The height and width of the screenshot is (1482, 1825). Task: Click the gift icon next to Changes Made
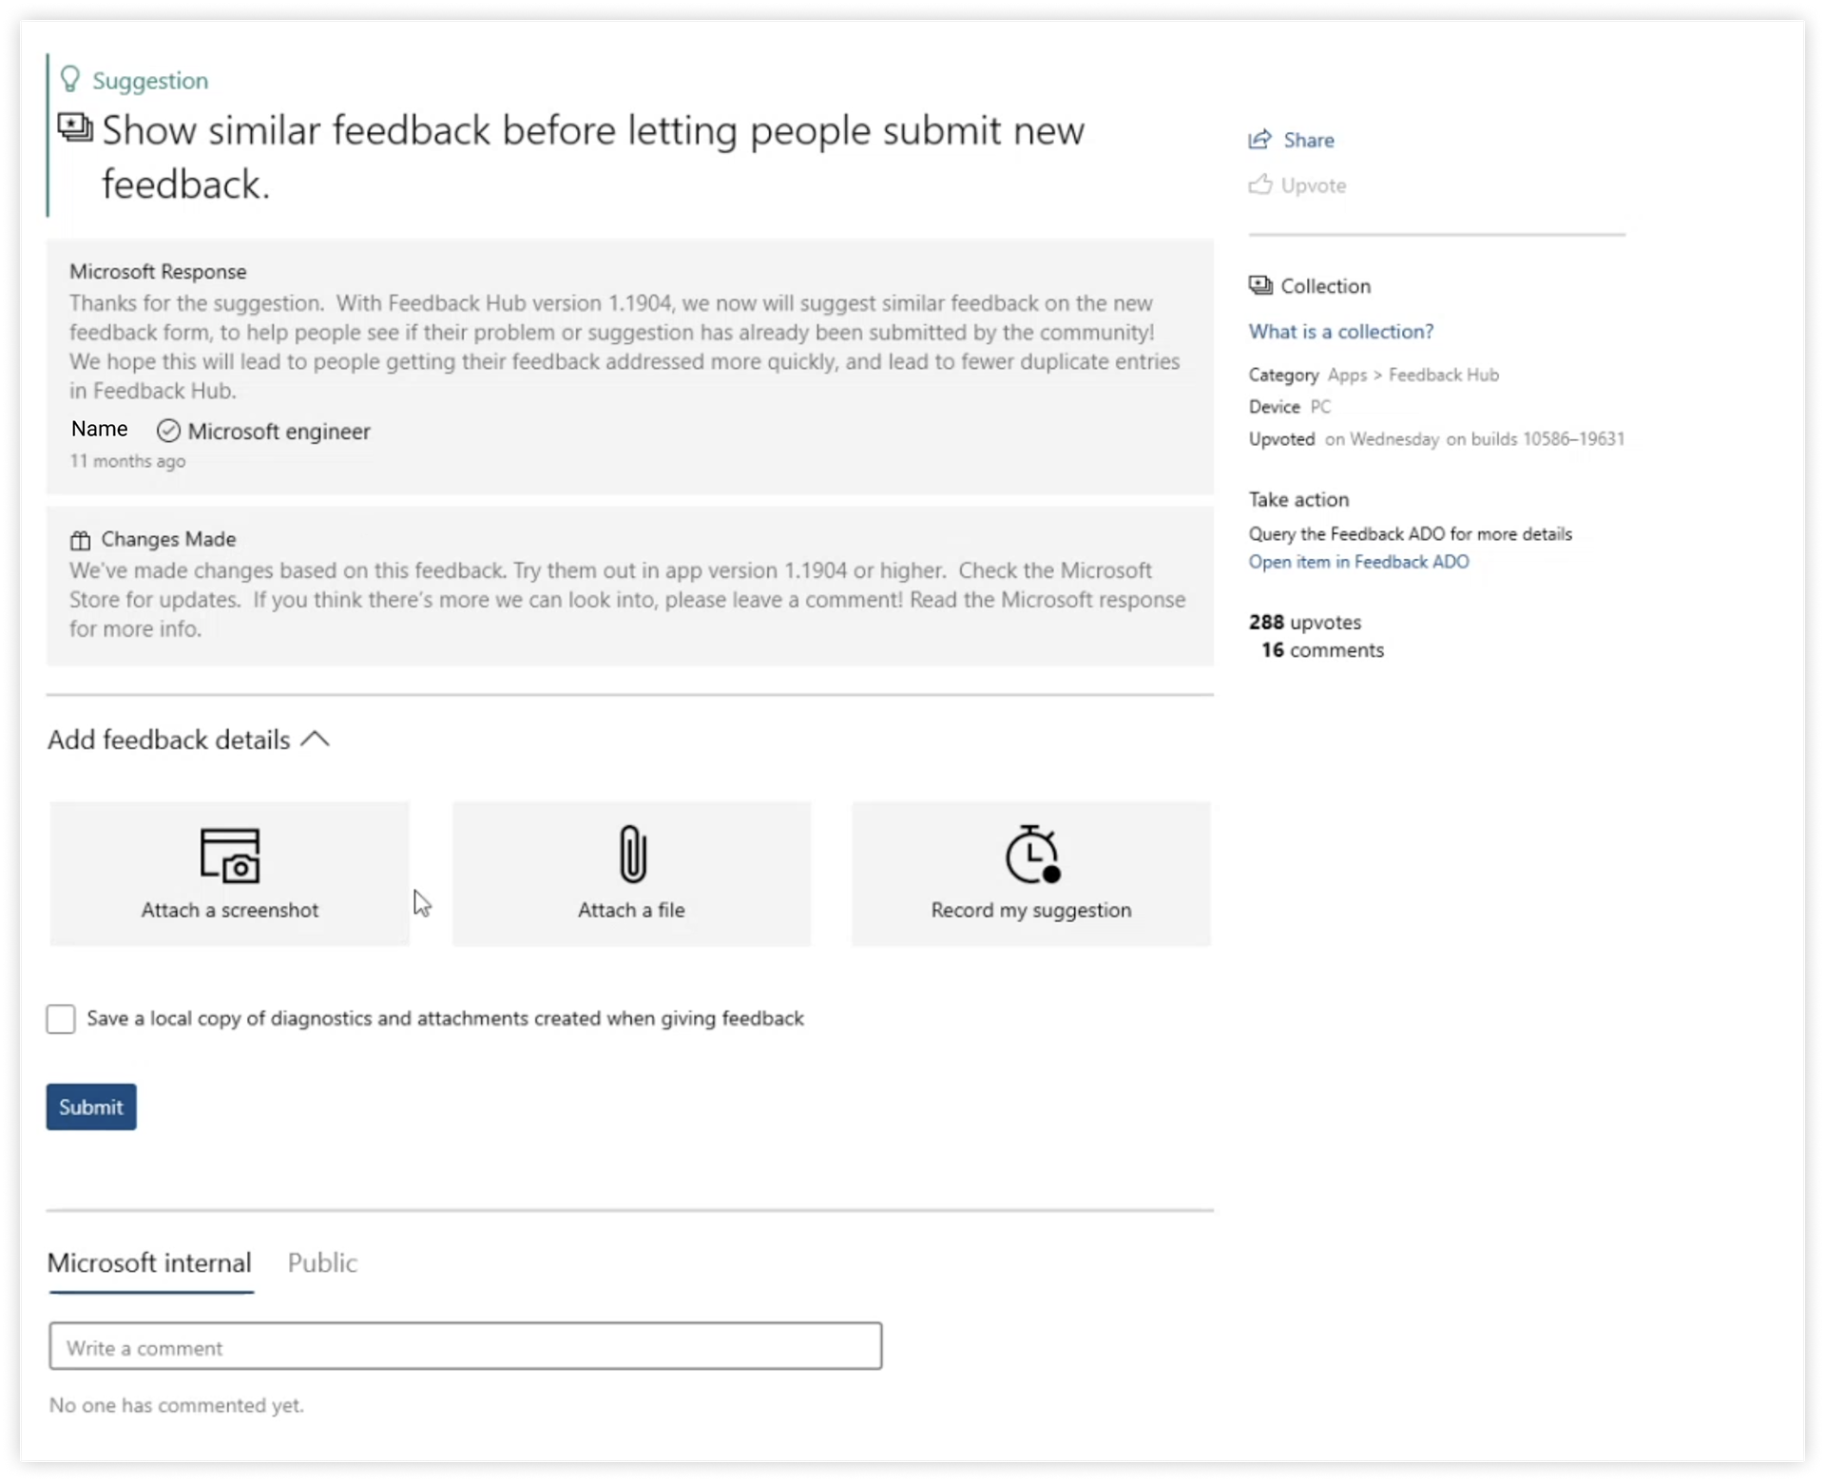81,540
